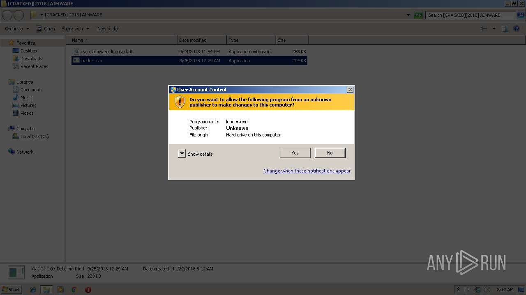Click the Start button
The width and height of the screenshot is (526, 295).
pyautogui.click(x=11, y=289)
